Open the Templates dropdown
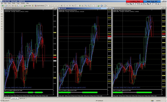167x102 pixels. (x=106, y=6)
